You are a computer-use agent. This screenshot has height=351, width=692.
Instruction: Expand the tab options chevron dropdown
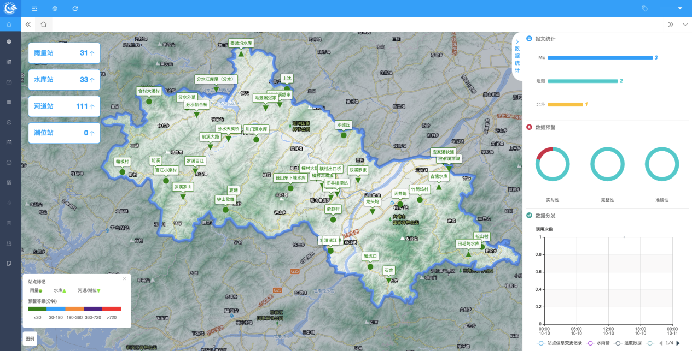click(685, 25)
